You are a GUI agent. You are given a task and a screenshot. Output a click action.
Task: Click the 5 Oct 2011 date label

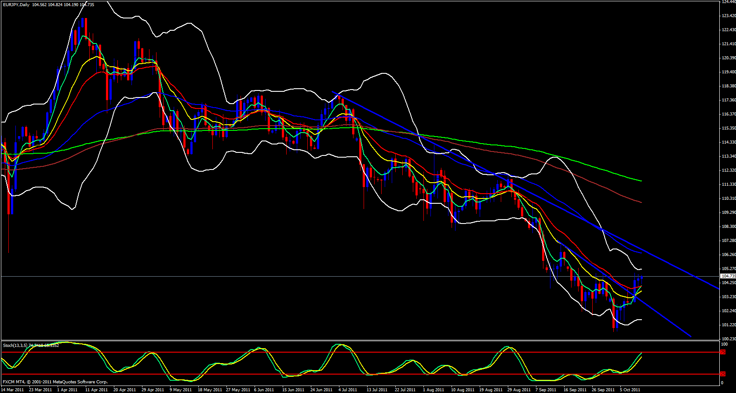coord(630,390)
